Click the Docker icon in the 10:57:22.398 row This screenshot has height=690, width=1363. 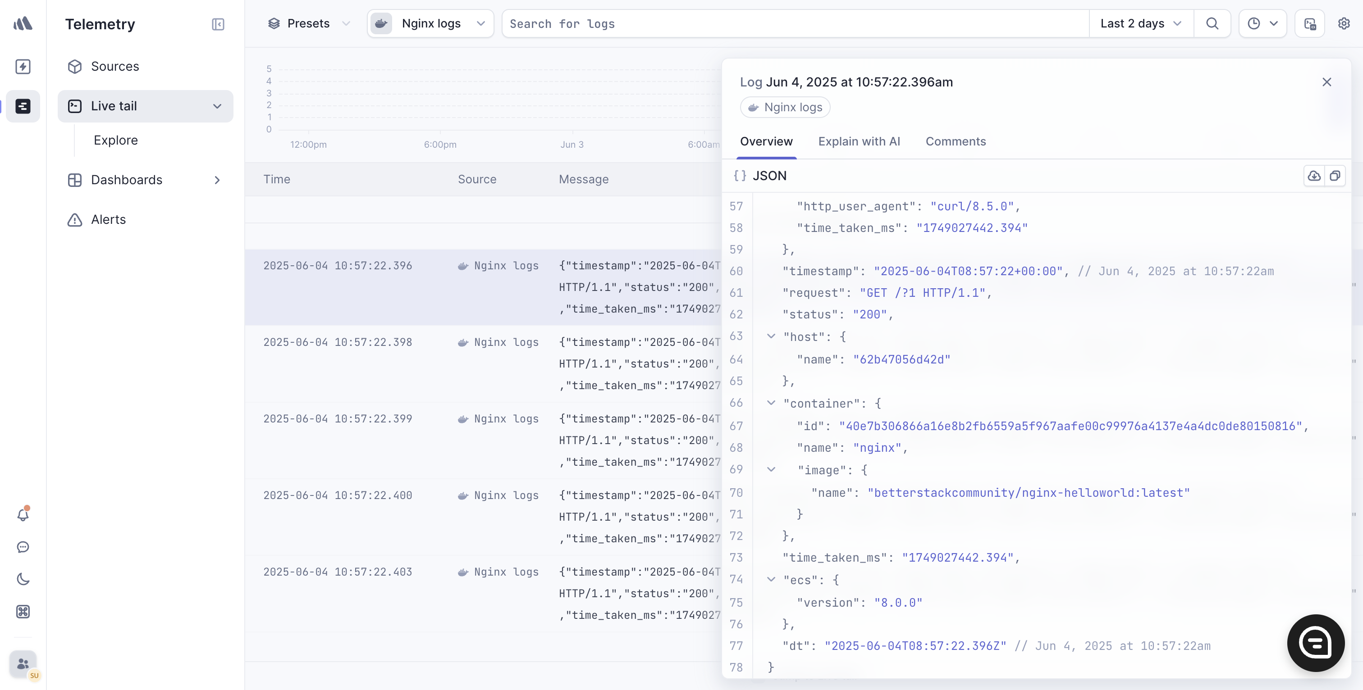click(463, 343)
